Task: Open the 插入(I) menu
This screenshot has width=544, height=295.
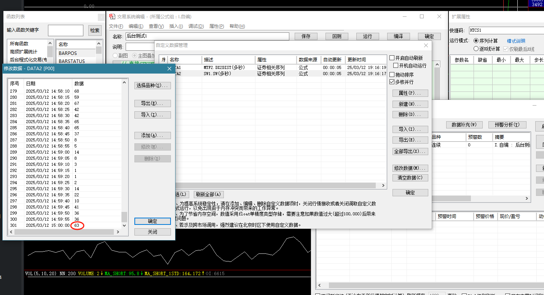Action: pos(176,26)
